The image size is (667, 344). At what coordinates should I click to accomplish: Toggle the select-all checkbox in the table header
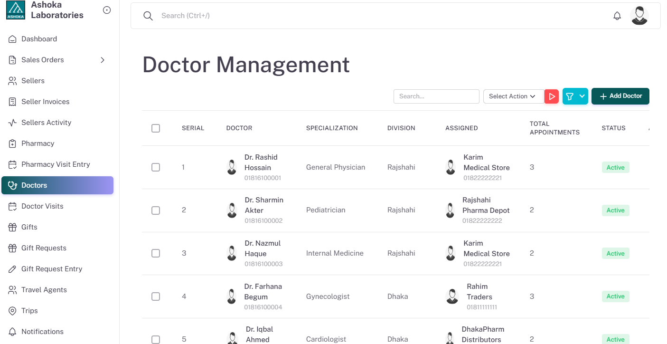click(x=156, y=128)
